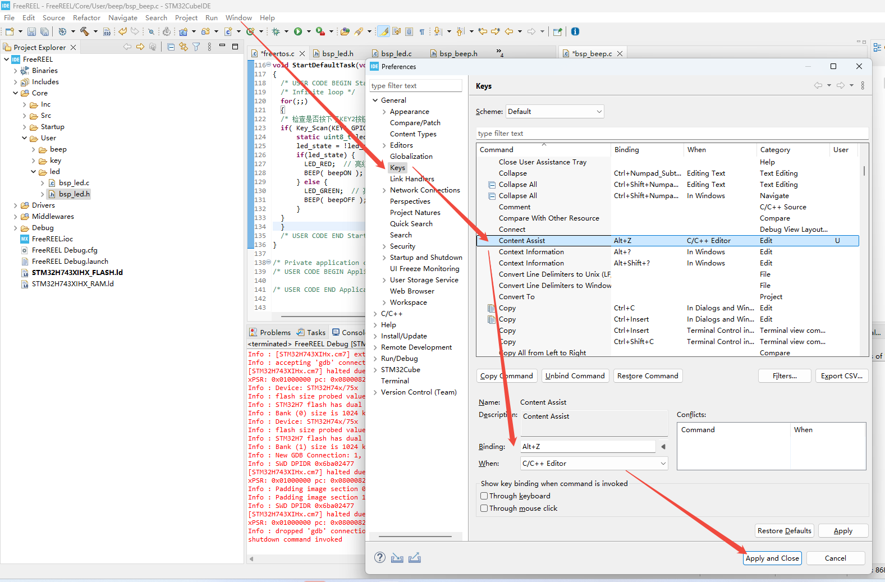Enable the Through mouse click checkbox

(x=484, y=508)
